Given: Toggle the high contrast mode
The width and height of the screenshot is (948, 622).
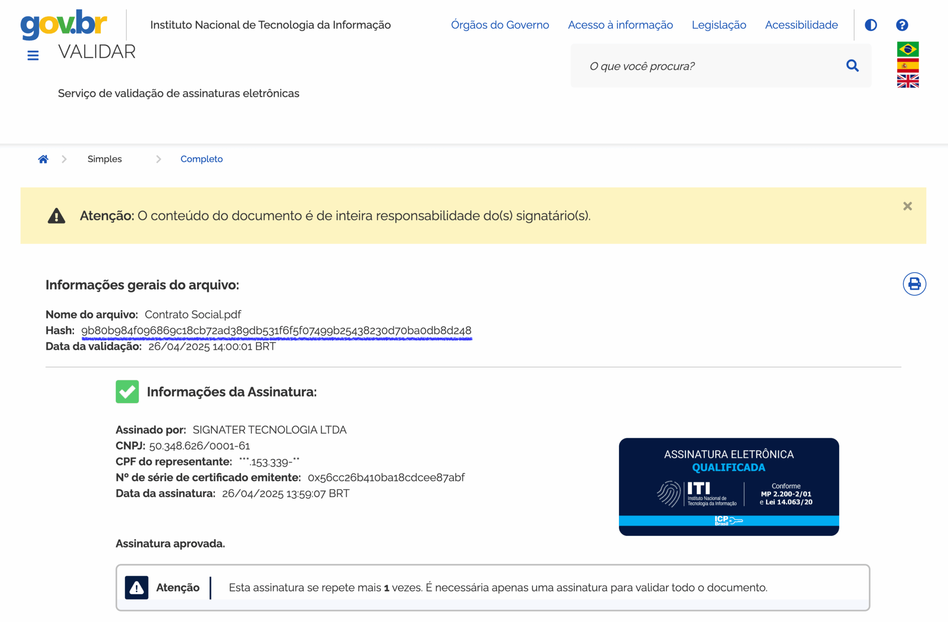Looking at the screenshot, I should 871,25.
